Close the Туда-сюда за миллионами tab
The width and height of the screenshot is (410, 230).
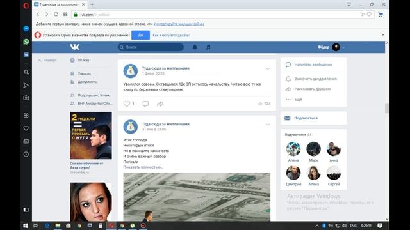click(83, 4)
